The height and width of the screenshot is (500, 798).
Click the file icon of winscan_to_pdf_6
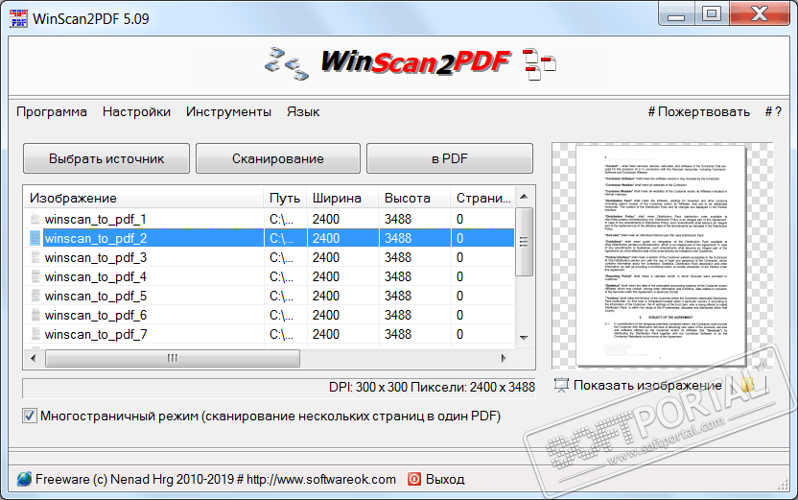click(35, 315)
